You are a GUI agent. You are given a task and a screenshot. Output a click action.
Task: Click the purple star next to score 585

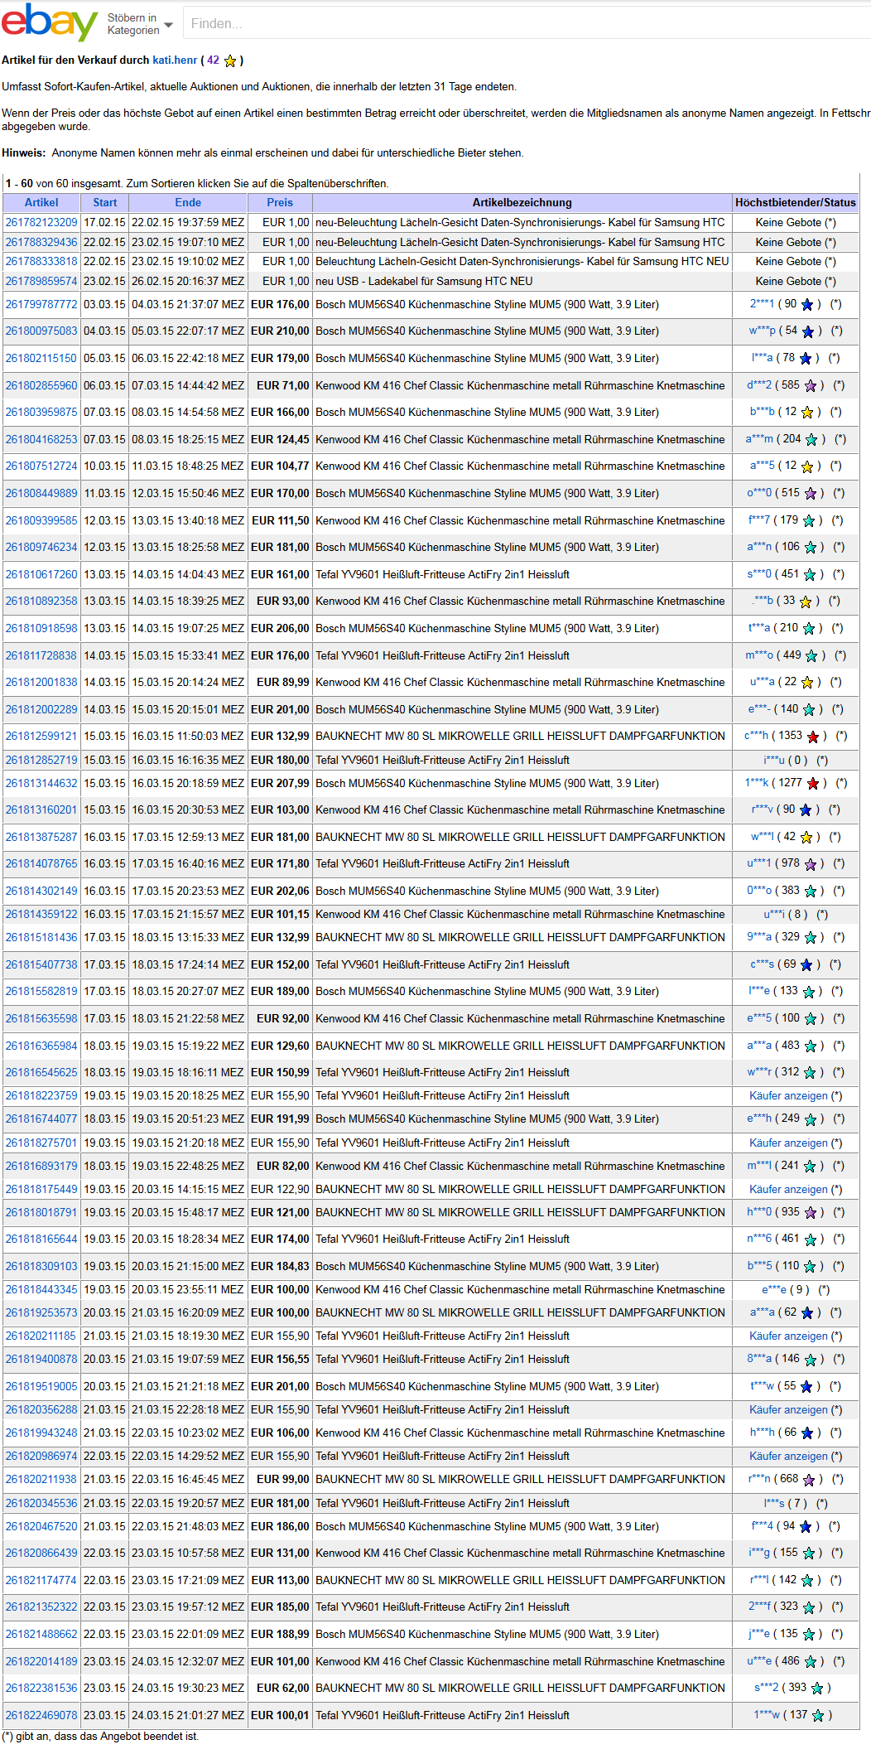(x=811, y=386)
